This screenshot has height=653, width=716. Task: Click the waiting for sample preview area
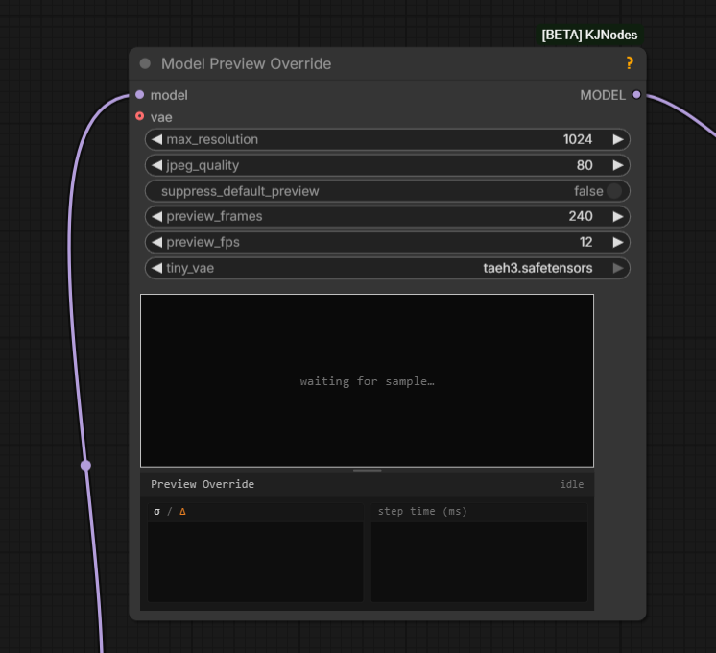pyautogui.click(x=368, y=380)
